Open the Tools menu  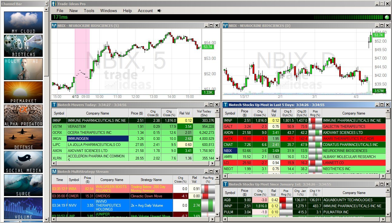click(x=89, y=11)
